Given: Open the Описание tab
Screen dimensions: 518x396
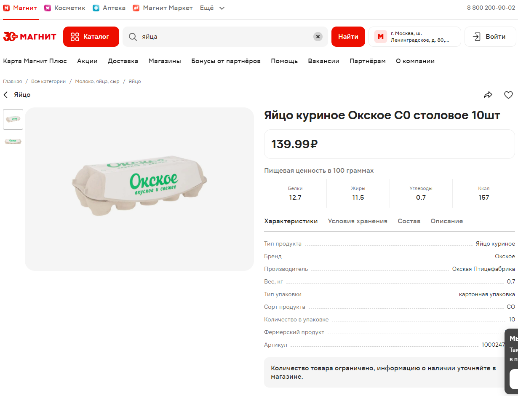Looking at the screenshot, I should (x=446, y=221).
